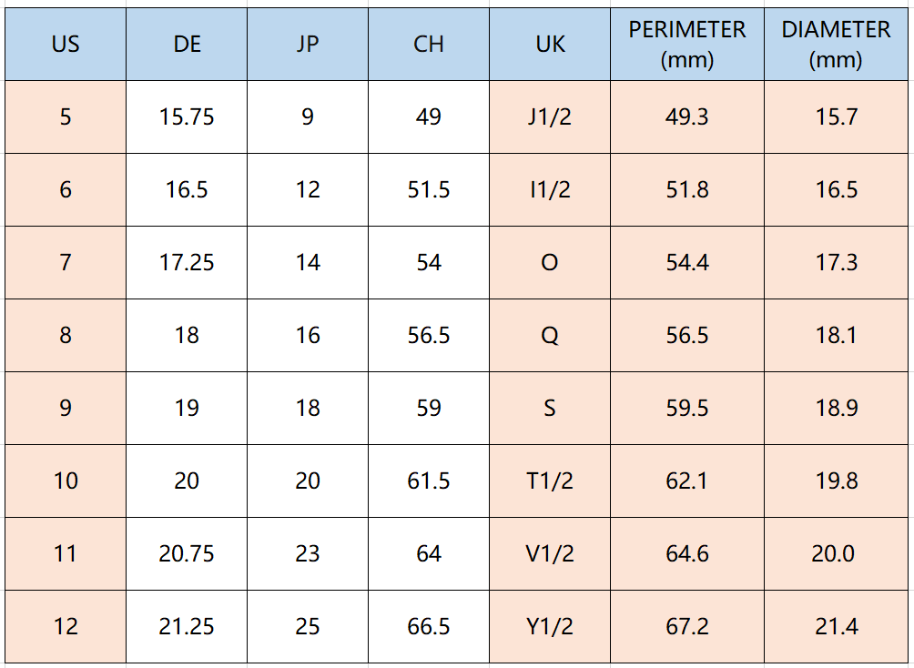Click JP value 23 cell
Screen dimensions: 914x668
pos(308,553)
